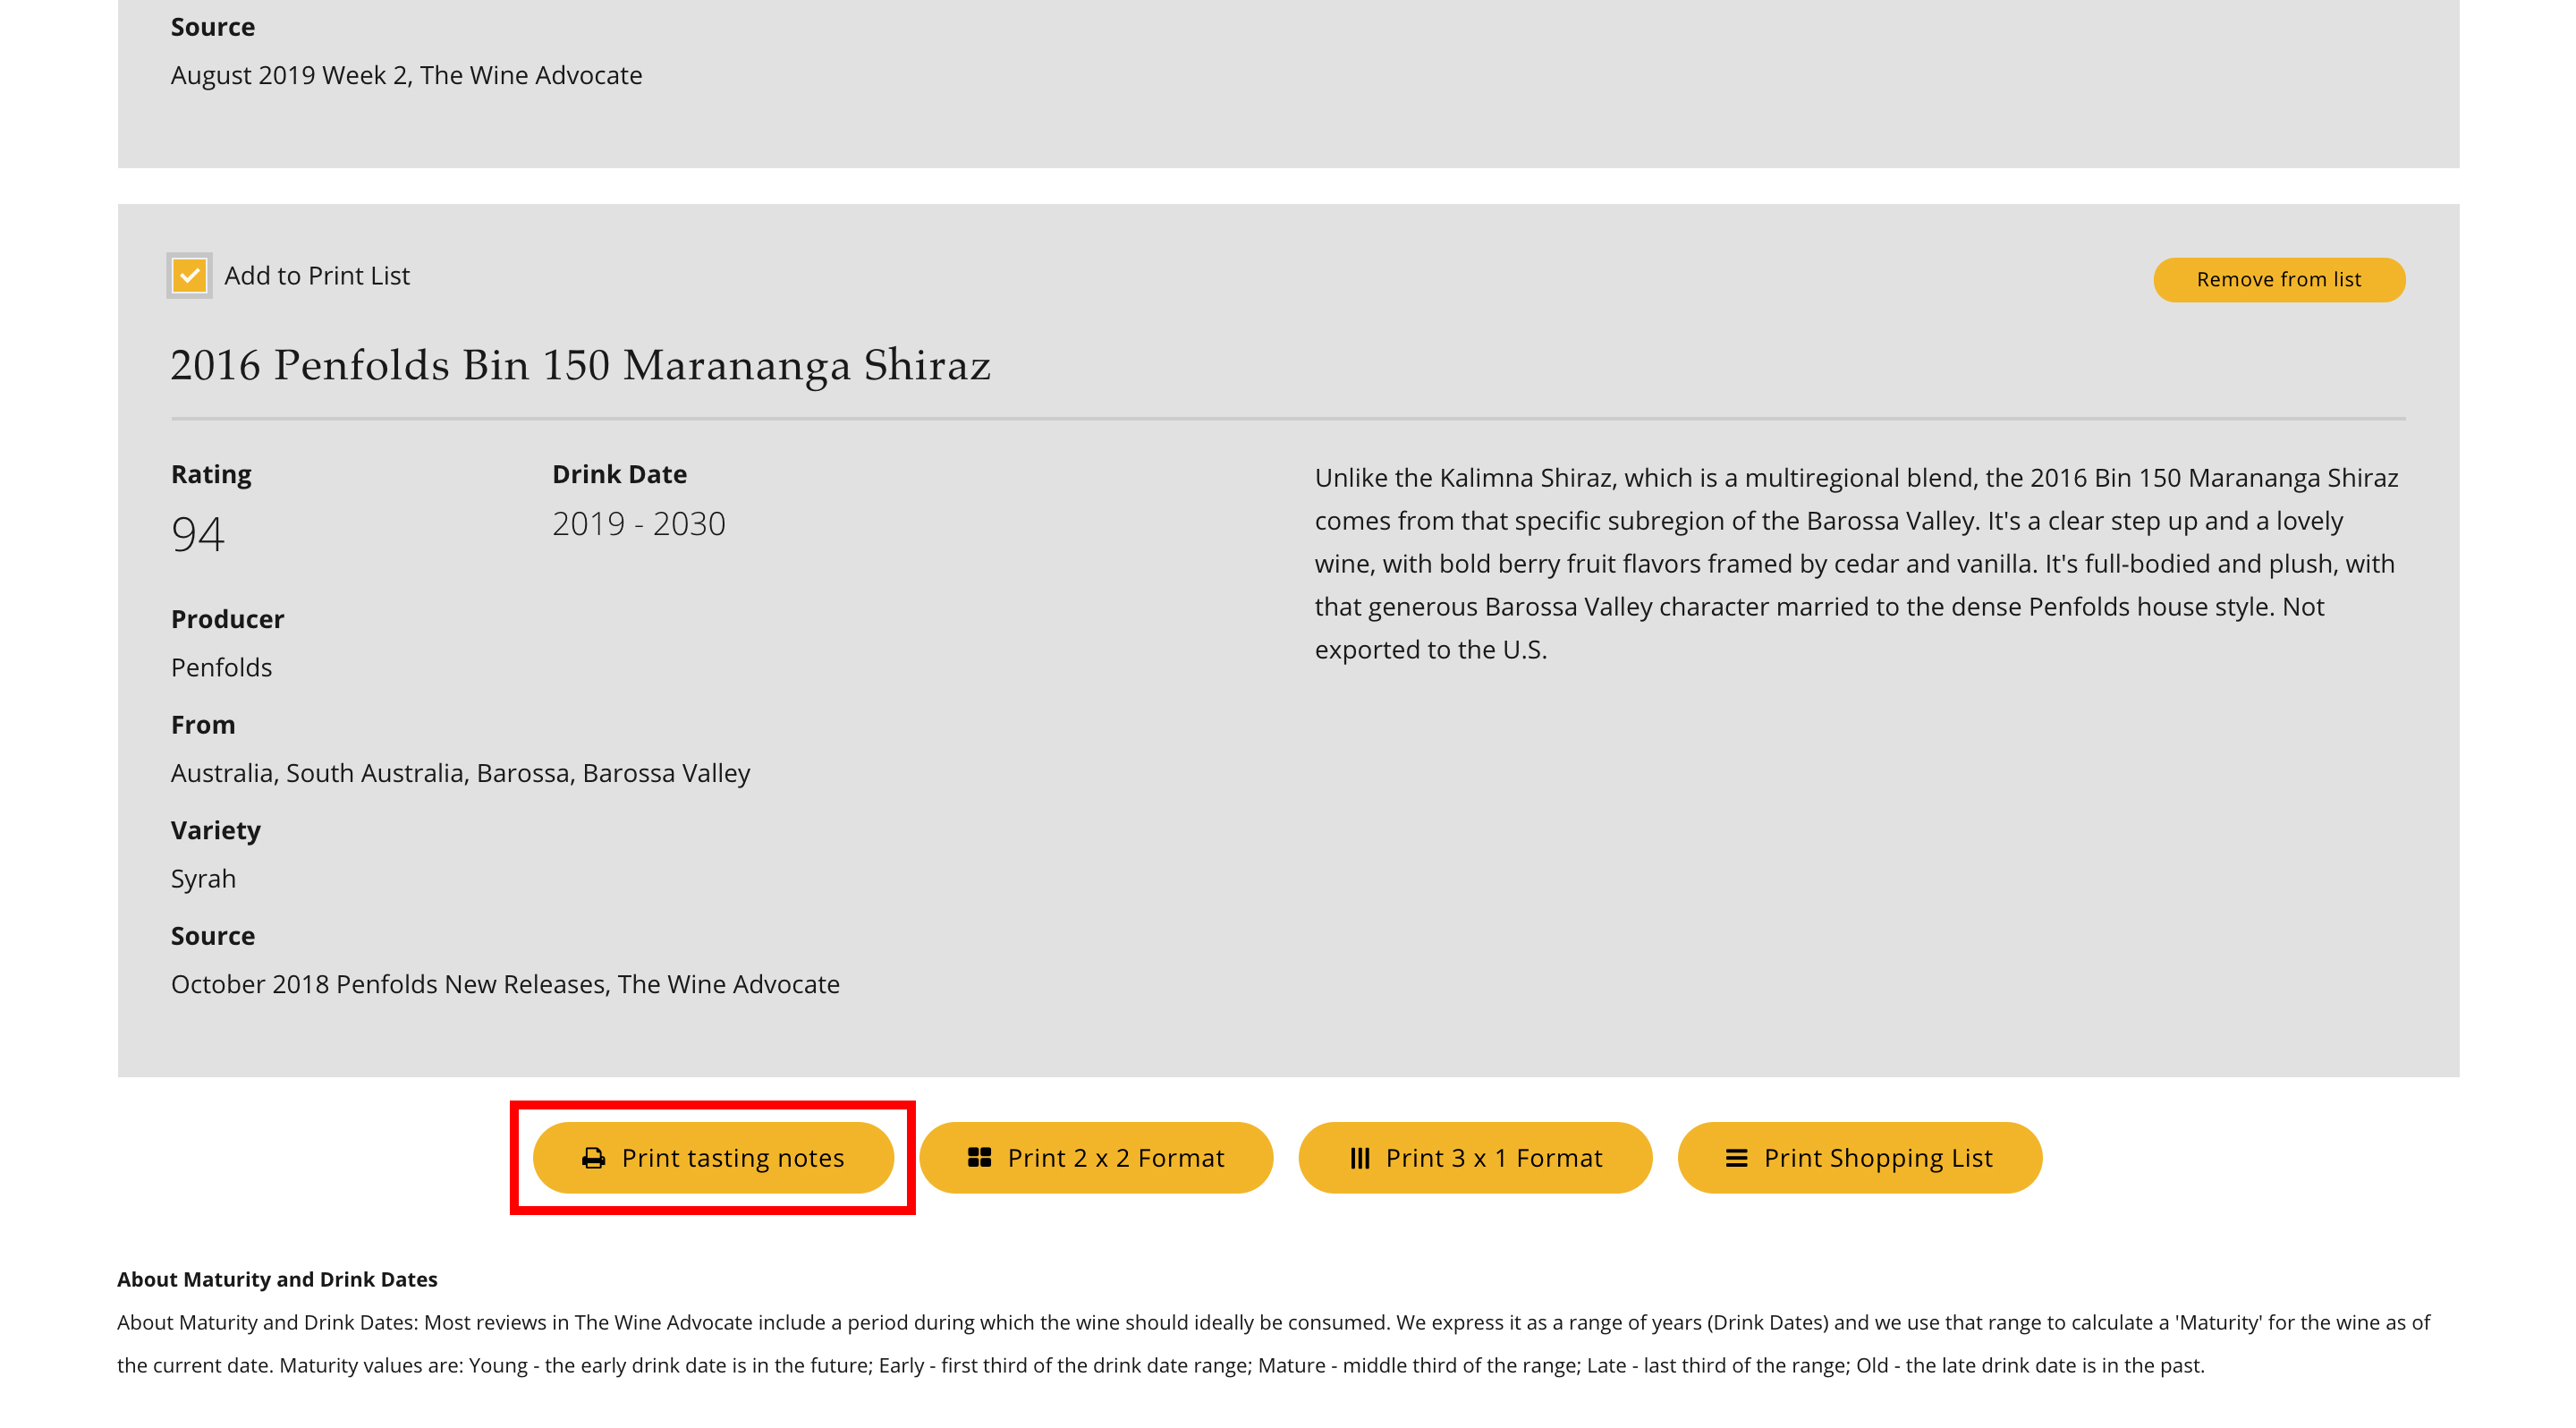Click the printer icon on Print tasting notes
2576x1428 pixels.
tap(593, 1158)
